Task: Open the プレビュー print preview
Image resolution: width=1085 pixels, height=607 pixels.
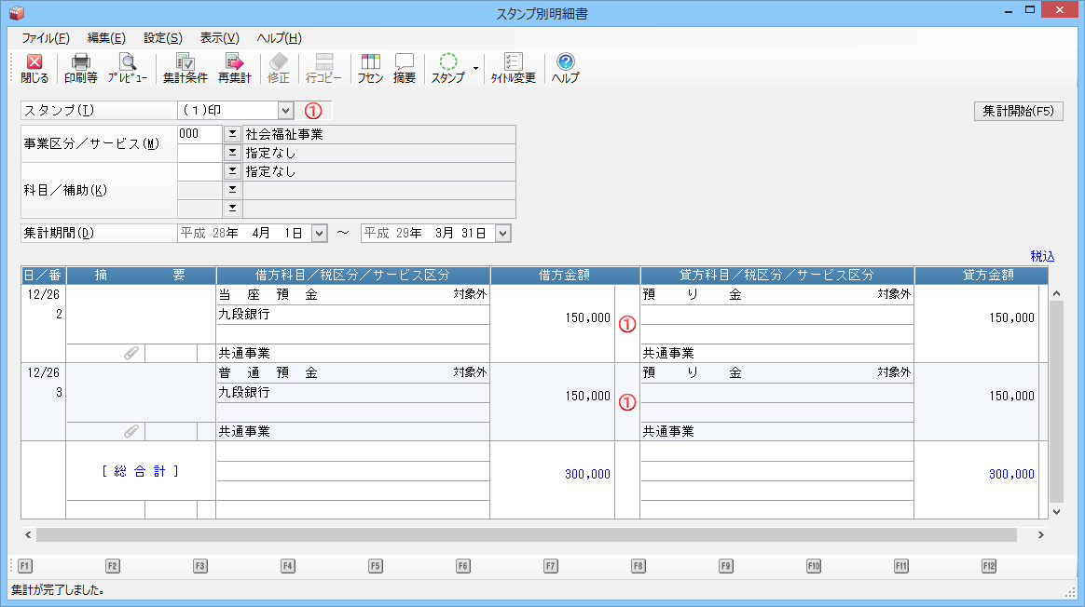Action: (x=127, y=69)
